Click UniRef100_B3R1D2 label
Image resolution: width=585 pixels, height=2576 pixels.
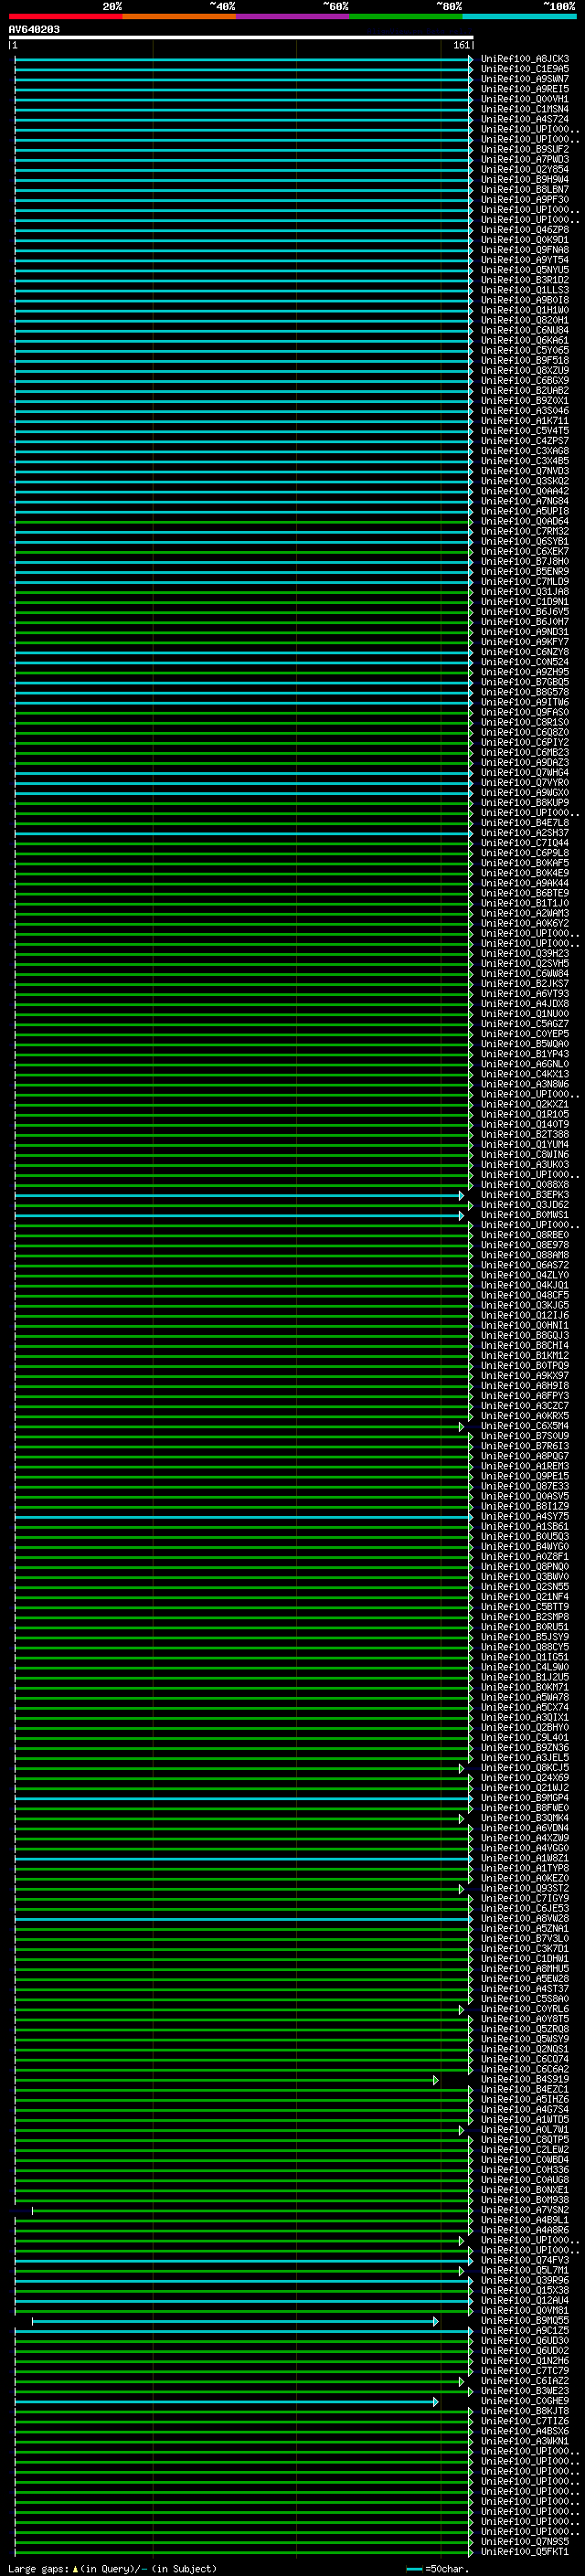coord(525,280)
